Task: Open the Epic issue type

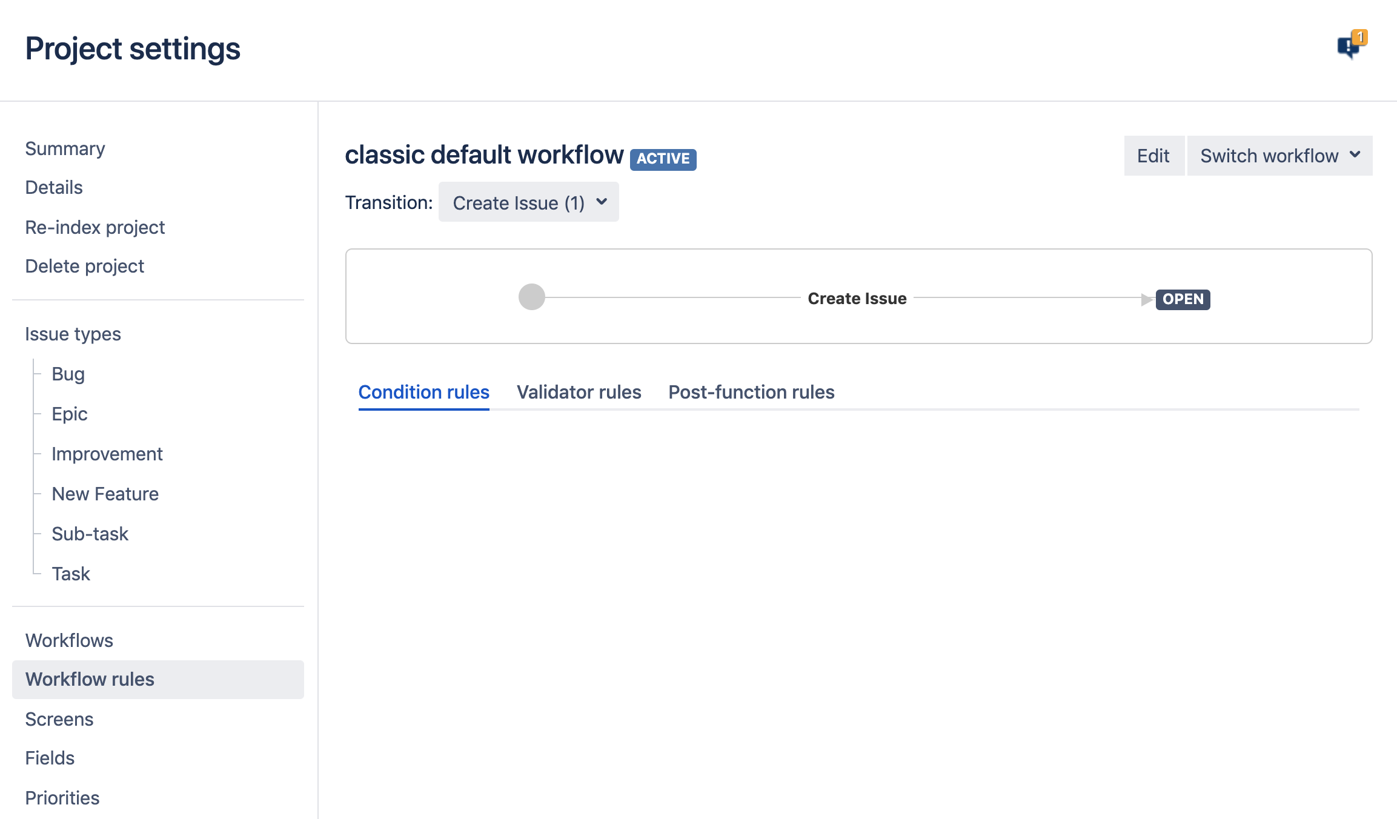Action: 70,414
